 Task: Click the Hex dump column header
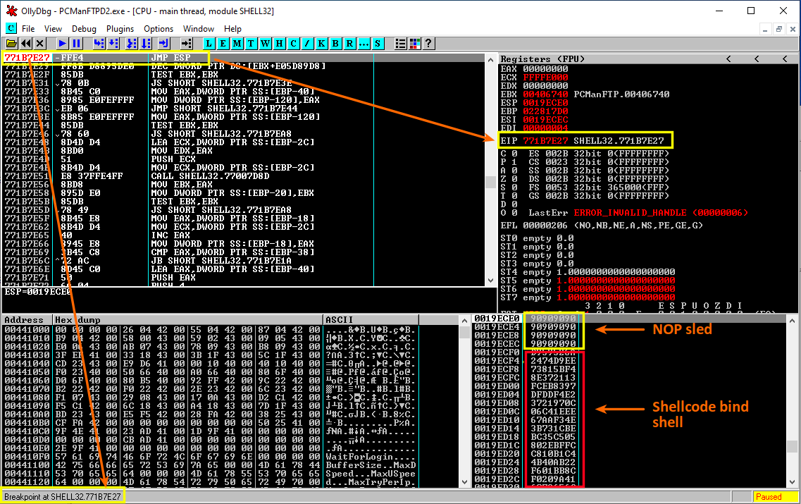[x=188, y=320]
